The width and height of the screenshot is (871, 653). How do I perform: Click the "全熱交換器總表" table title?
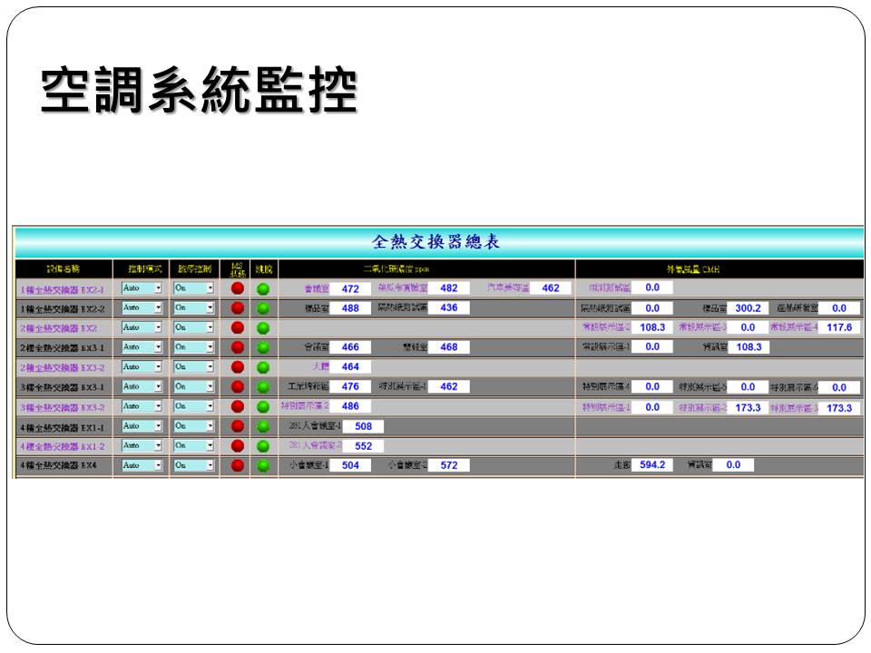(436, 241)
